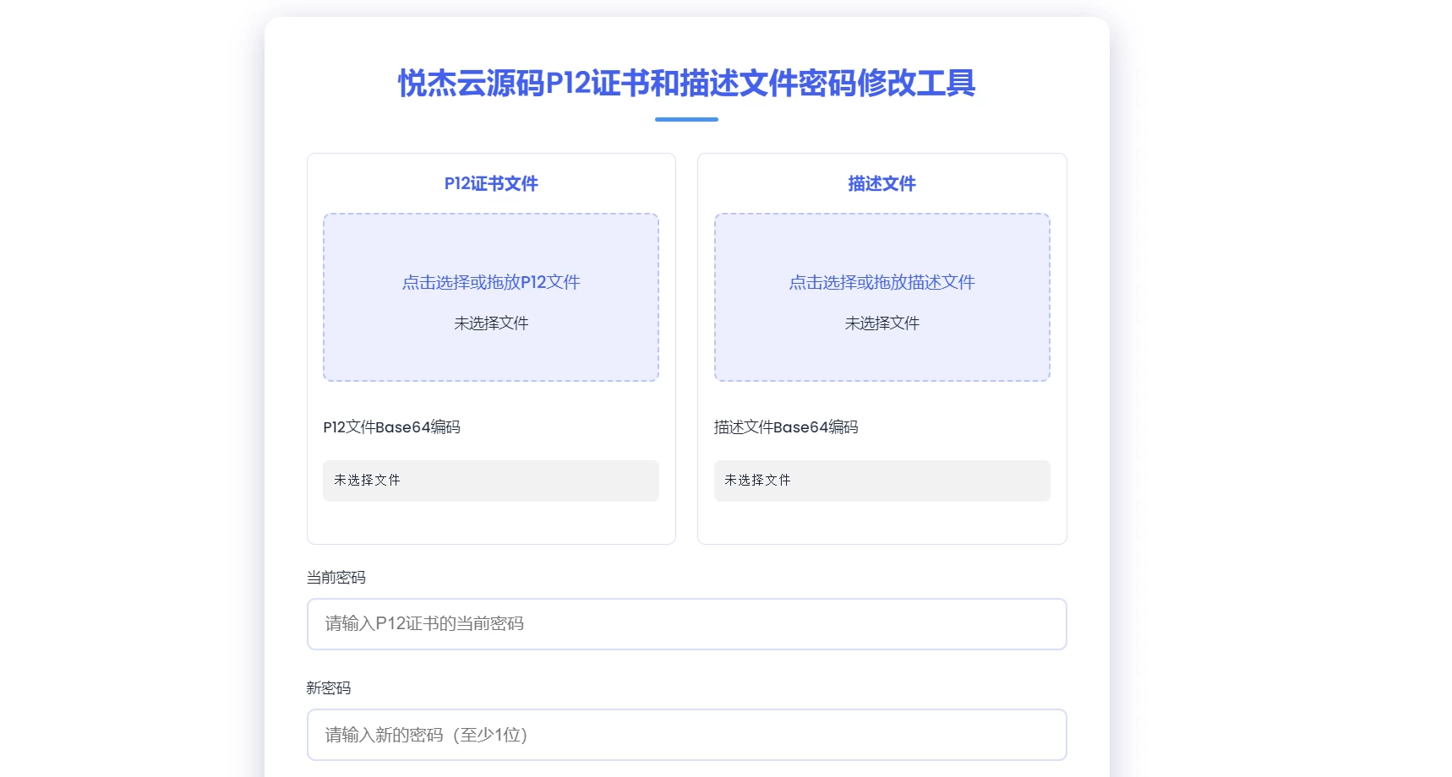Screen dimensions: 1452x777
Task: Click the 未选择文件 text in the 描述文件 zone
Action: point(882,323)
